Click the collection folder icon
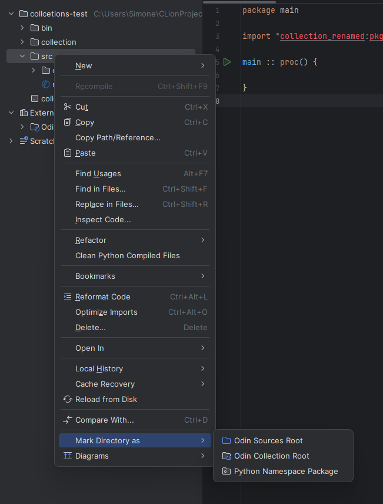383x504 pixels. coord(35,42)
